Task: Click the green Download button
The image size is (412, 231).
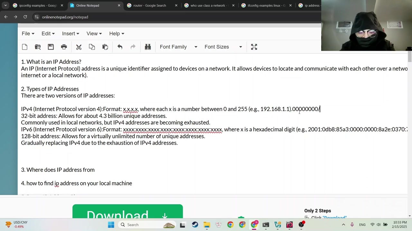Action: pos(127,212)
